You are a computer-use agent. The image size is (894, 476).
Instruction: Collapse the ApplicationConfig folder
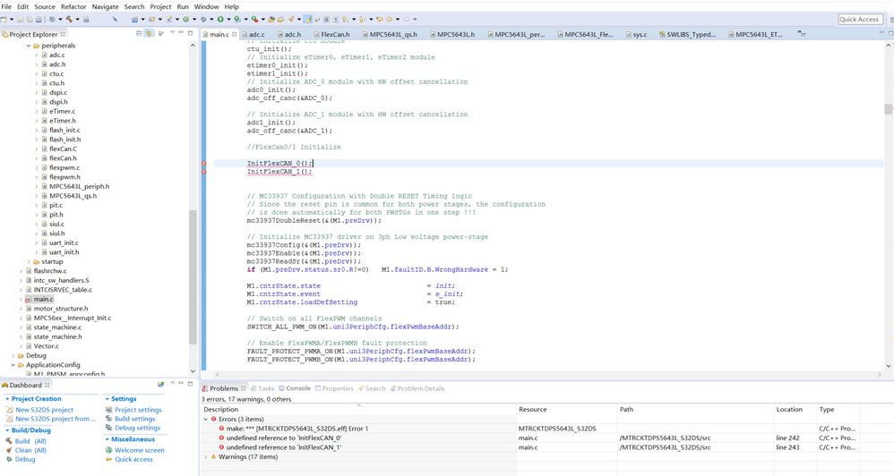point(13,365)
